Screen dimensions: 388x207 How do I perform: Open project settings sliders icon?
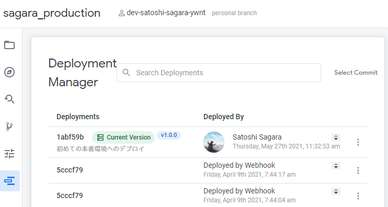[x=9, y=154]
